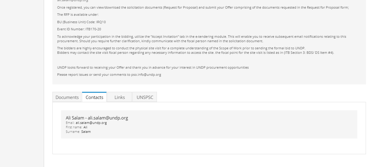This screenshot has width=391, height=167.
Task: Open the UNSPSC tab
Action: pyautogui.click(x=145, y=97)
